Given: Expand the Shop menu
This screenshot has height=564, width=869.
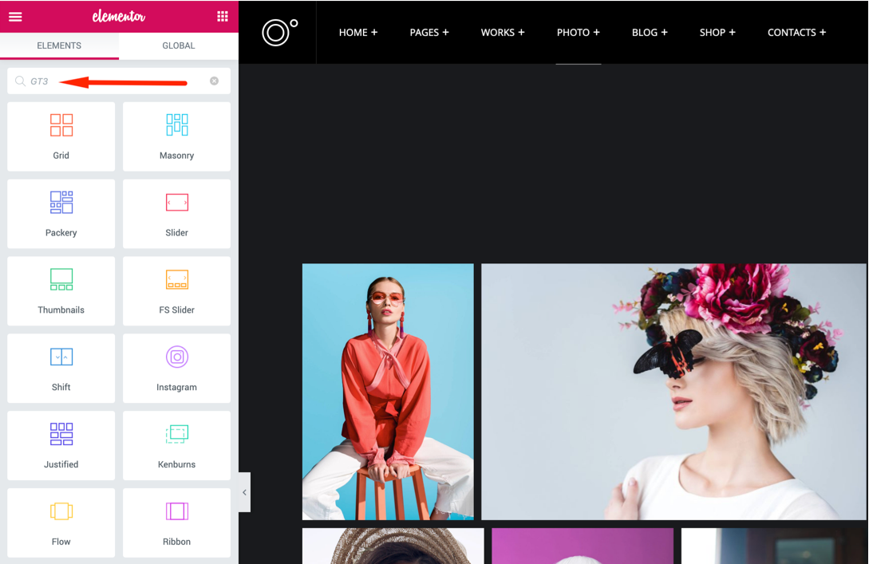Looking at the screenshot, I should (717, 32).
